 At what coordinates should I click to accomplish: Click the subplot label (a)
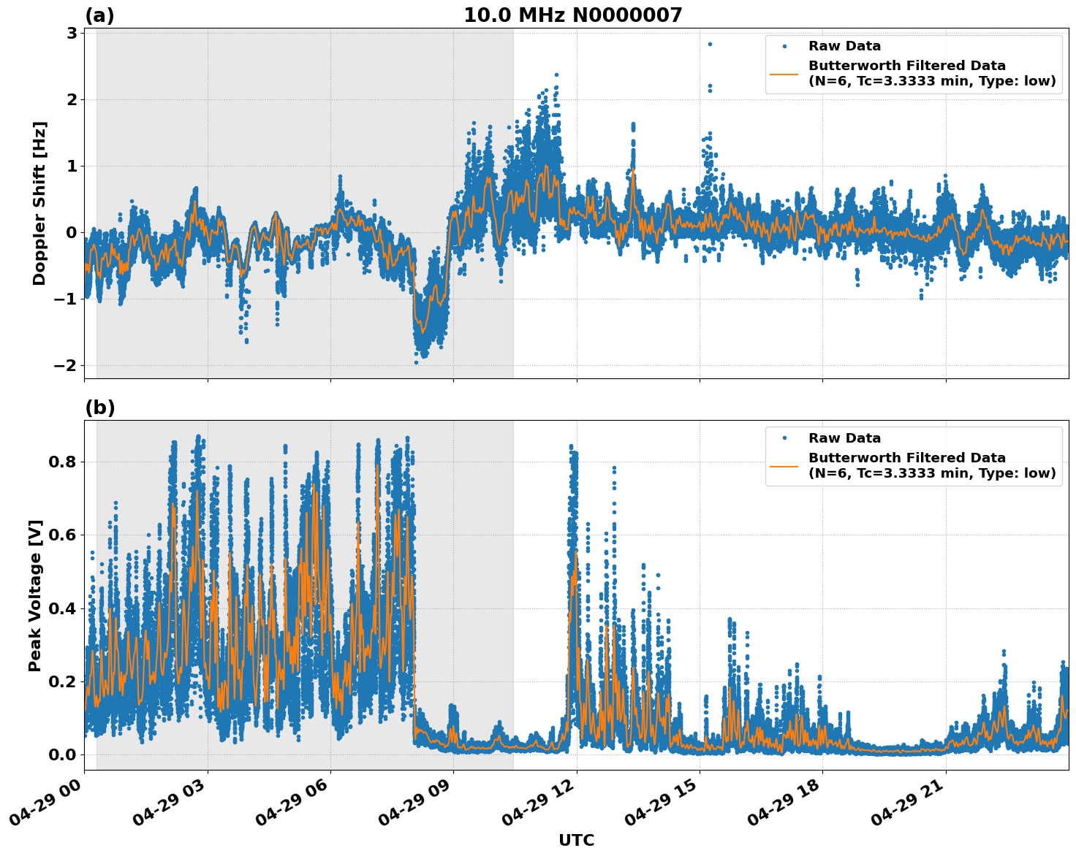101,13
